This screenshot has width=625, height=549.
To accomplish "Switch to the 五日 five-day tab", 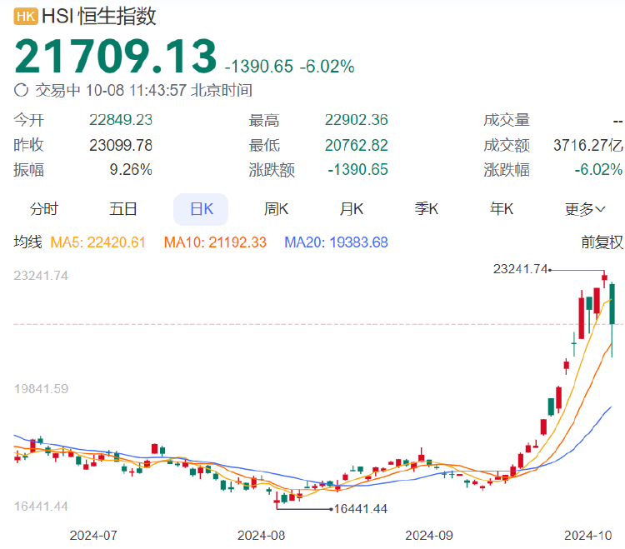I will tap(123, 209).
